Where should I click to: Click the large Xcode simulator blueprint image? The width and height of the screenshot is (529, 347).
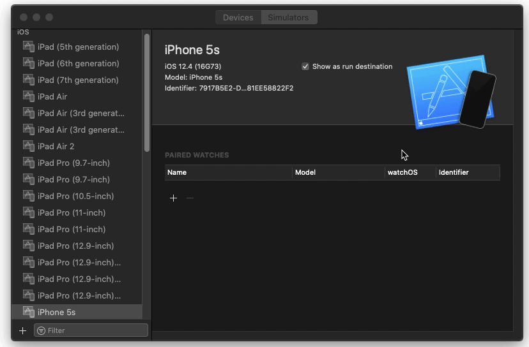452,92
